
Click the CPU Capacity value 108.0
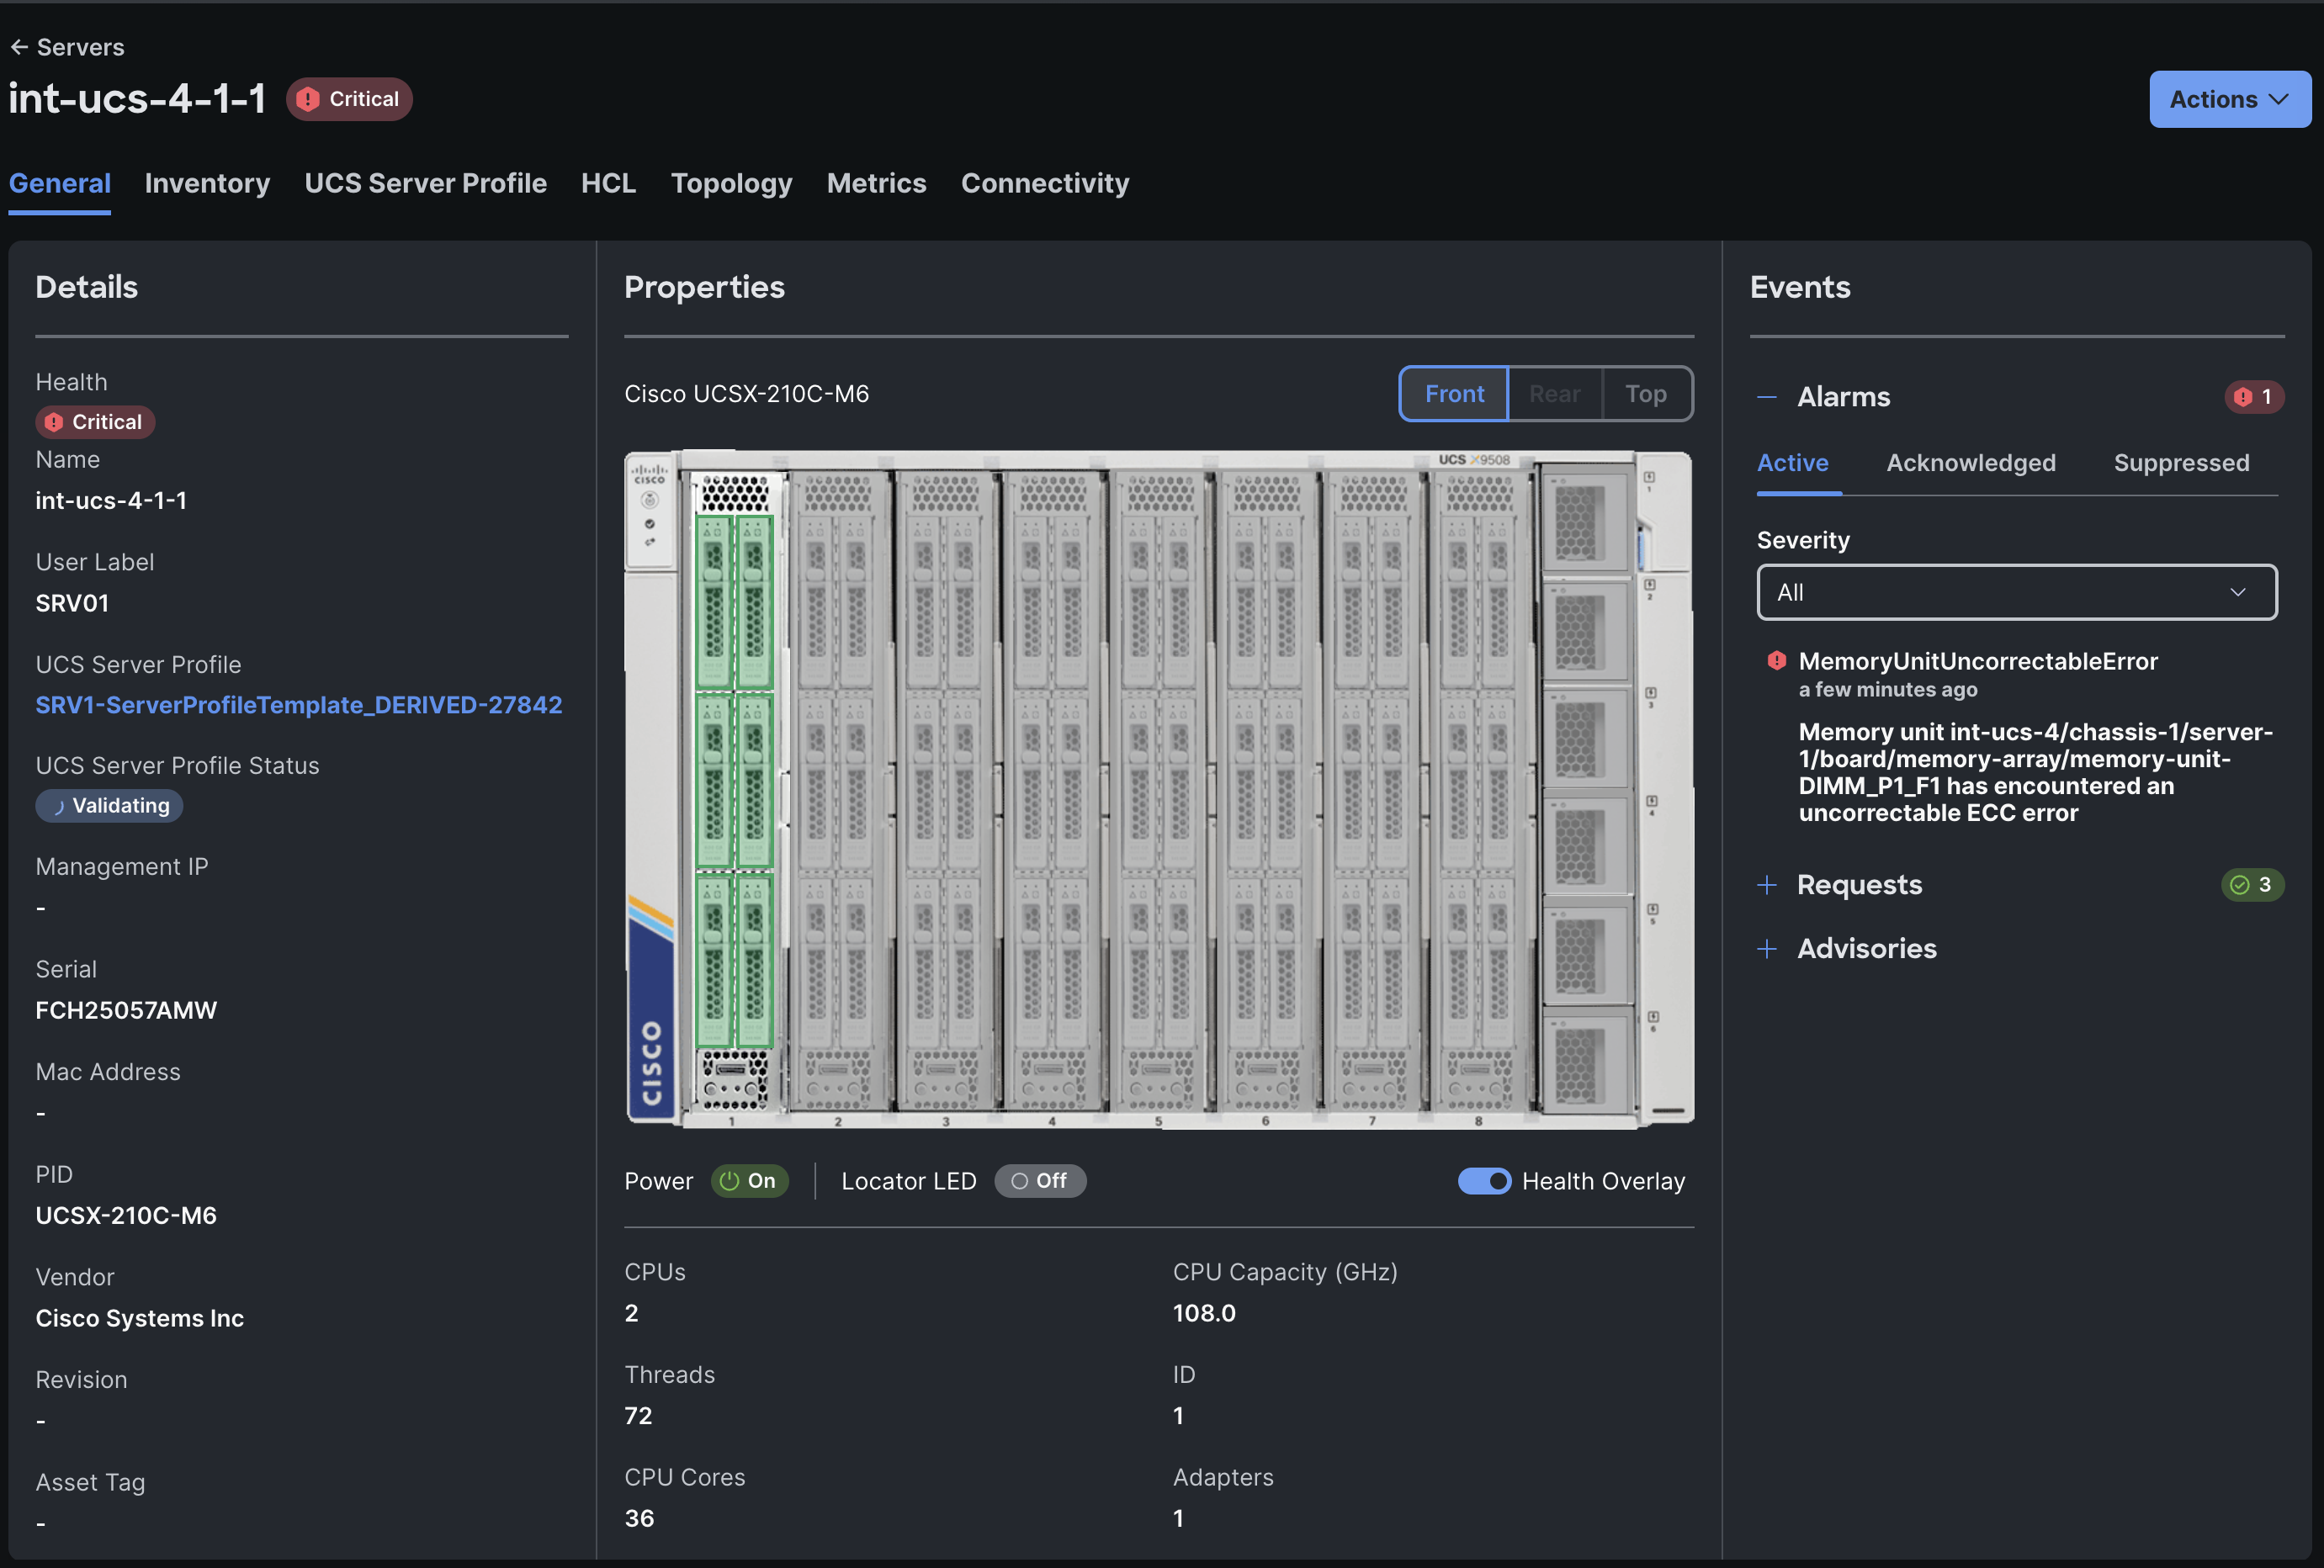click(1204, 1313)
